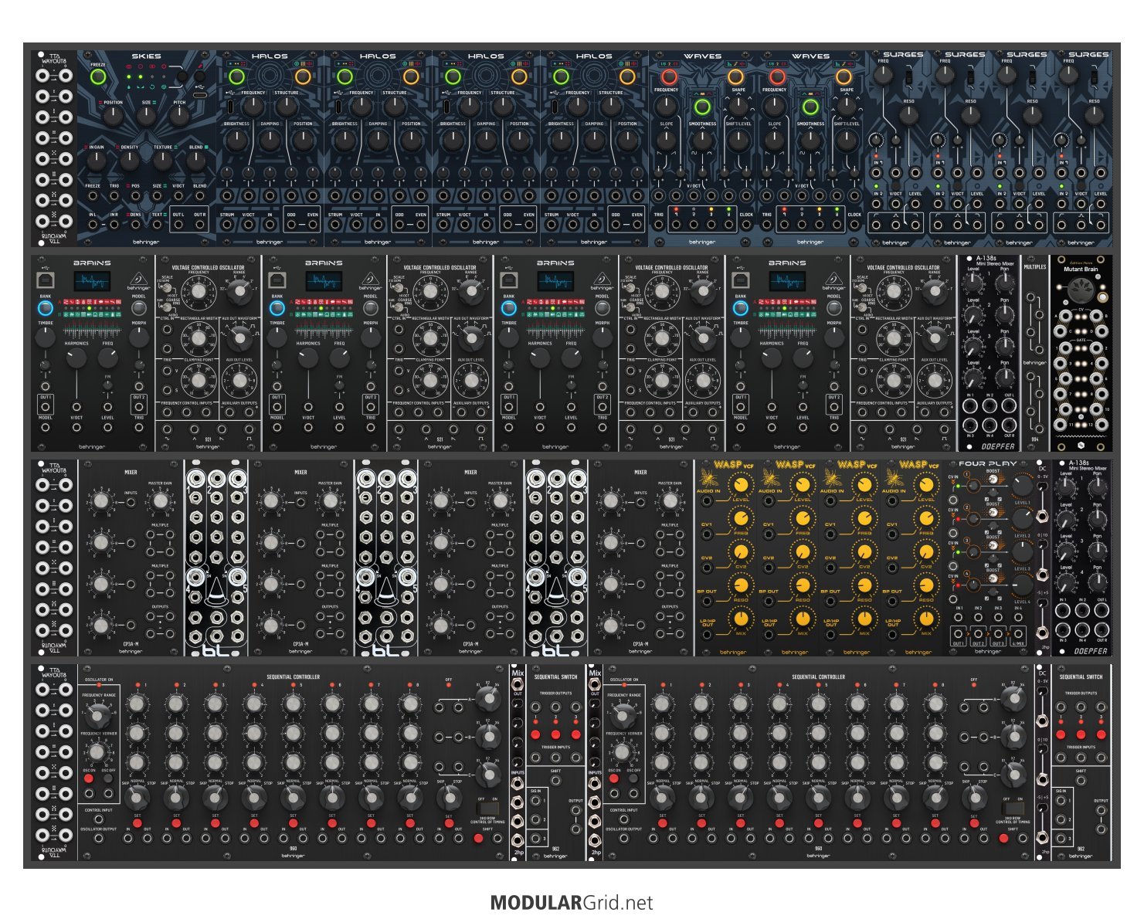
Task: Click the orange button on the leftmost Halos
Action: 303,77
